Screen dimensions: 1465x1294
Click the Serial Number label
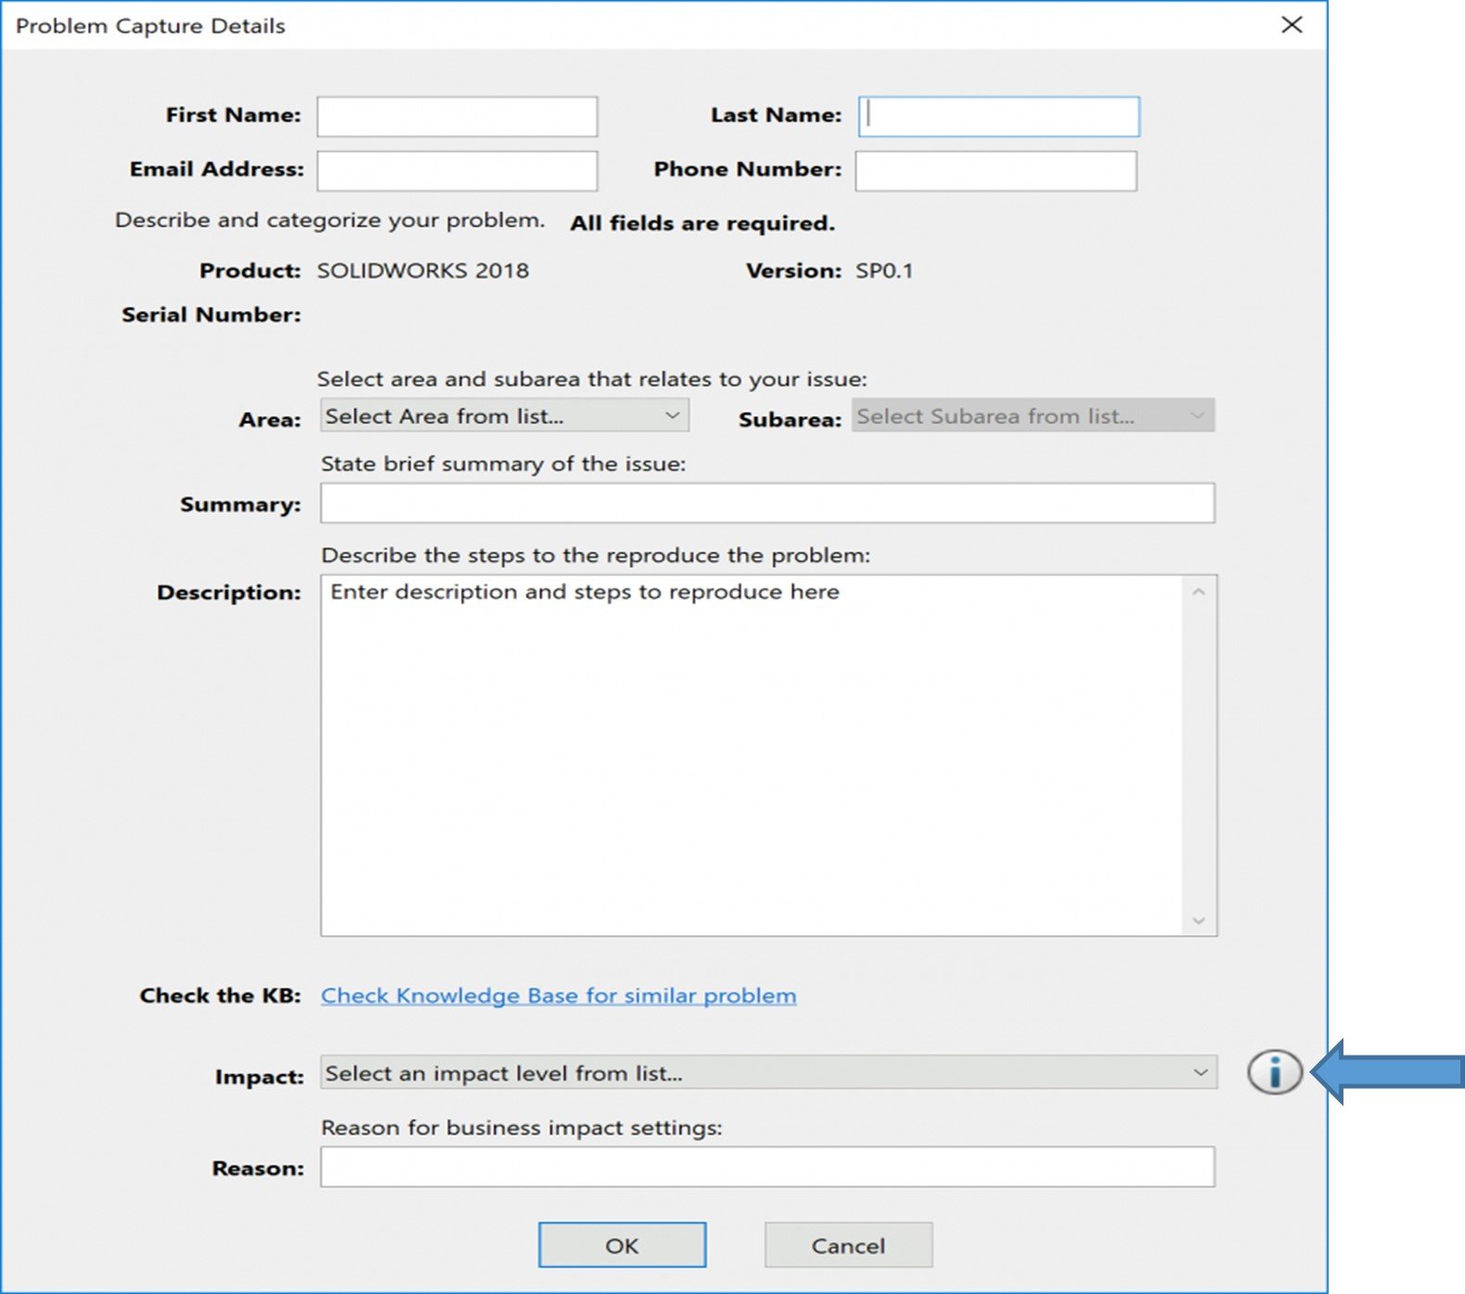(x=212, y=315)
